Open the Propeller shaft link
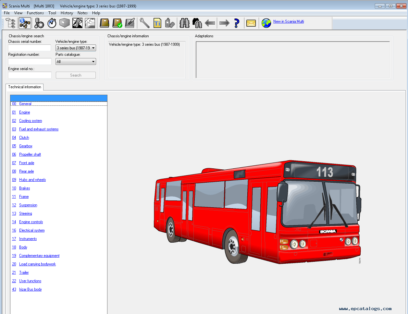408x314 pixels. click(30, 154)
